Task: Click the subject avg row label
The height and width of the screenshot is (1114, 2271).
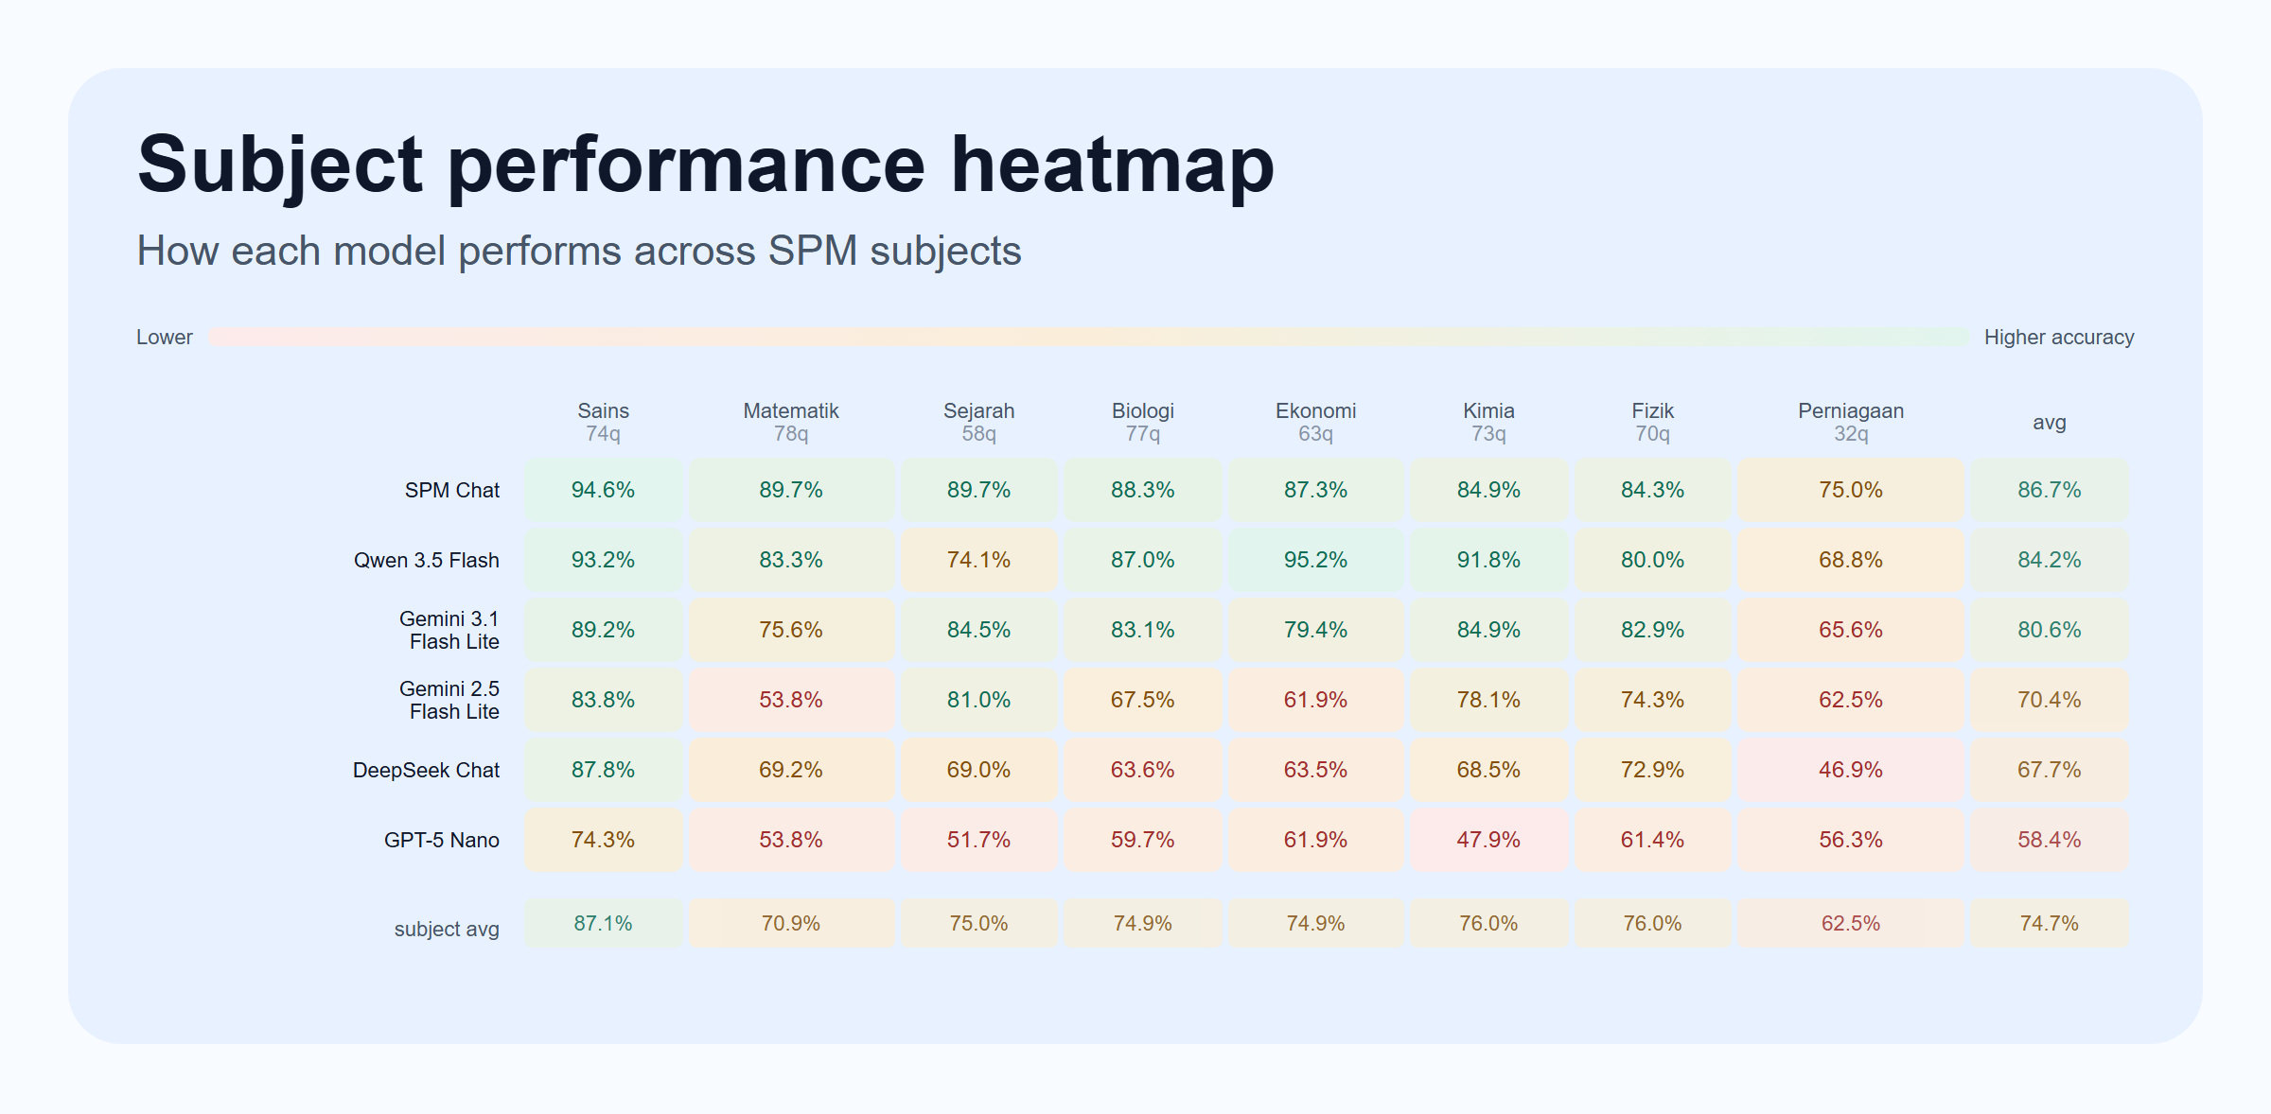Action: coord(446,930)
